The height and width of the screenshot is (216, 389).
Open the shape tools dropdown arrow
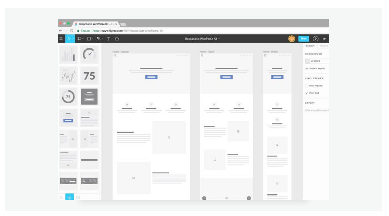[93, 39]
